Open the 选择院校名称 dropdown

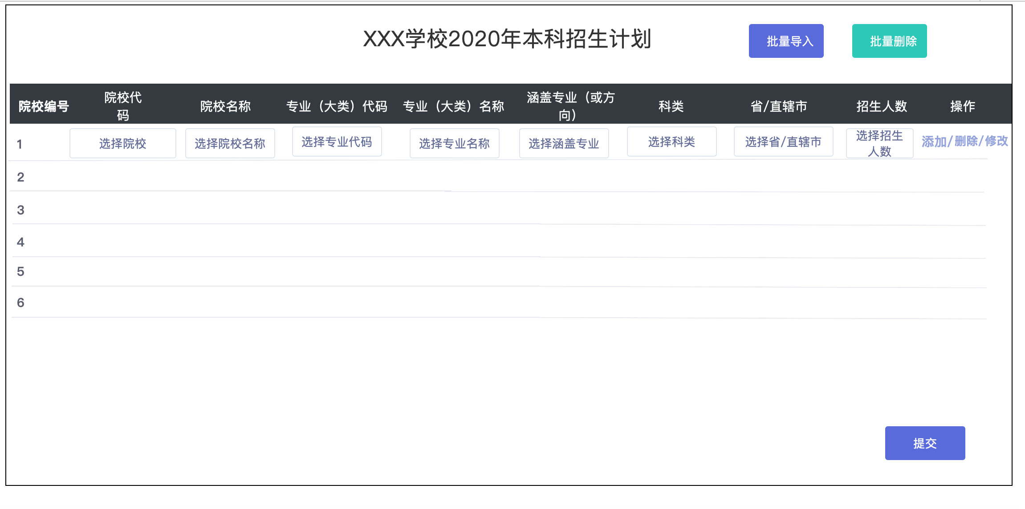tap(230, 143)
